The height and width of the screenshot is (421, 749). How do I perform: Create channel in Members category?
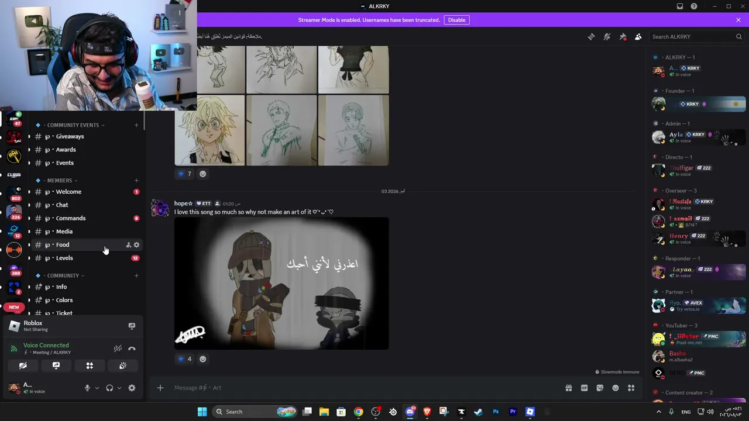pyautogui.click(x=136, y=181)
